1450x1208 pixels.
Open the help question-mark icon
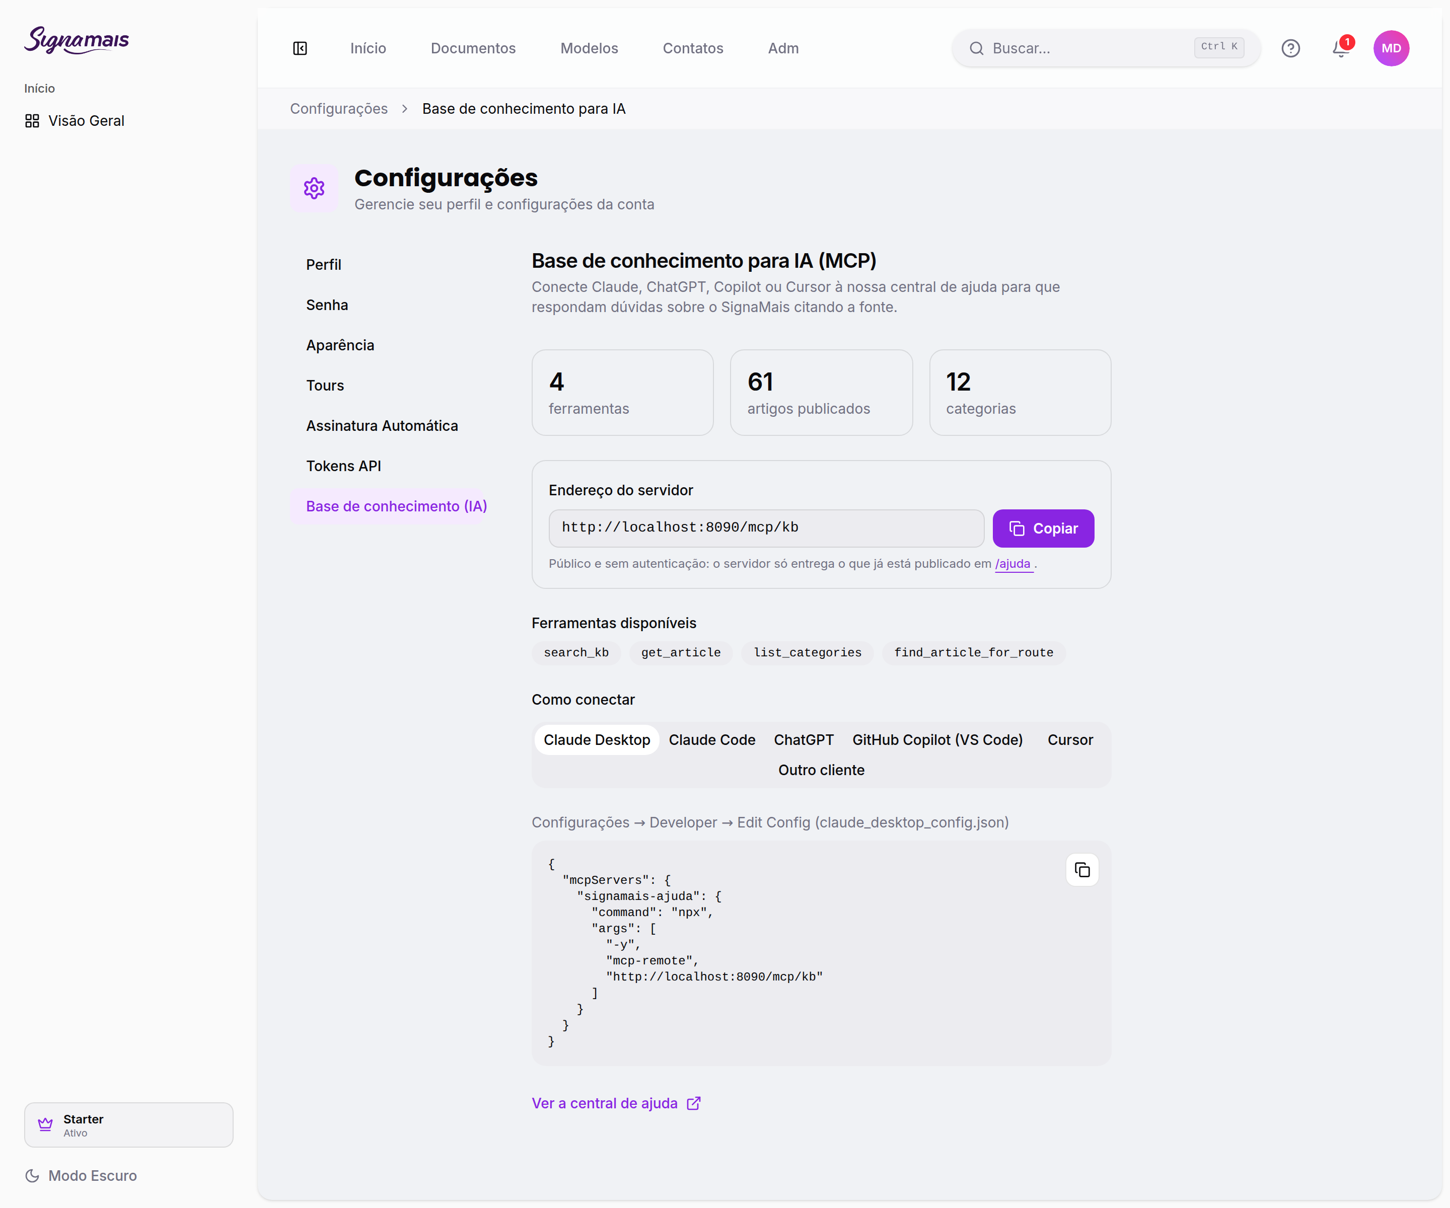tap(1290, 48)
